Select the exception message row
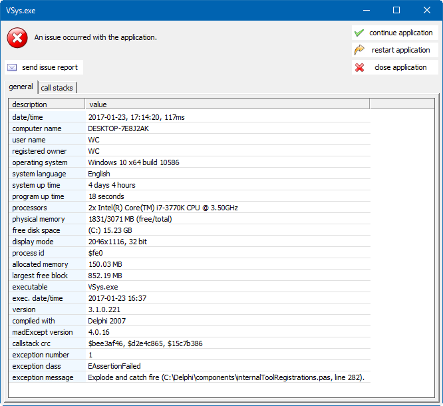The width and height of the screenshot is (443, 406). [x=189, y=377]
